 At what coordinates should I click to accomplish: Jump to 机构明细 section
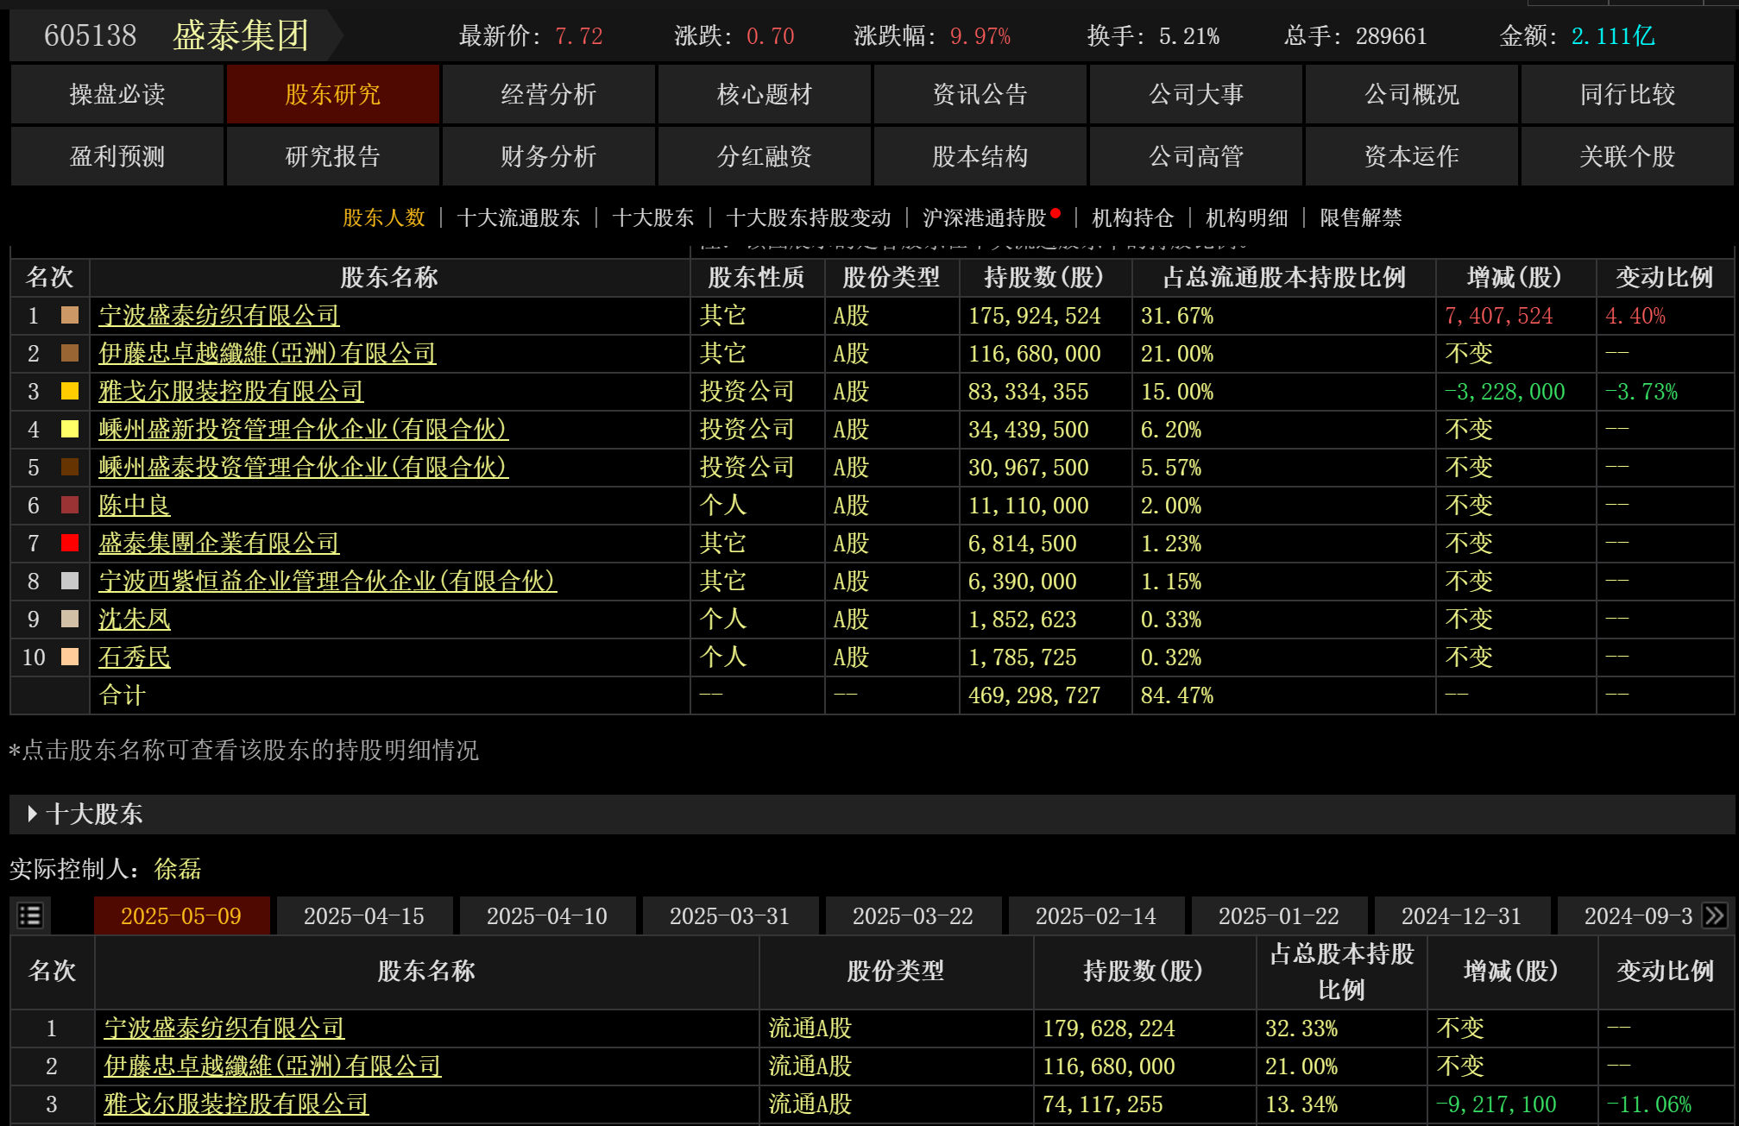1247,217
